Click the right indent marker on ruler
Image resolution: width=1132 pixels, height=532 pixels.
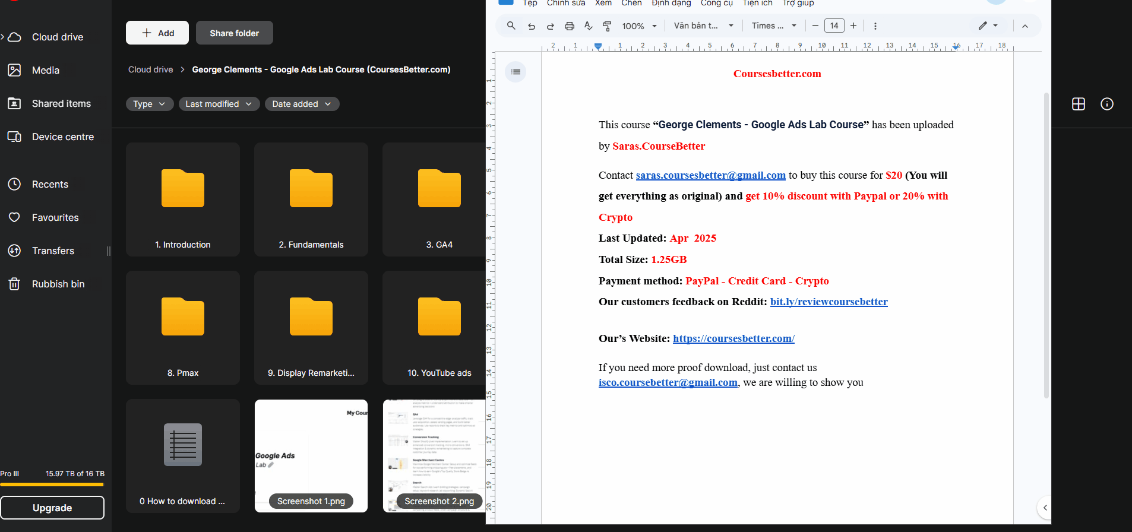pos(956,47)
